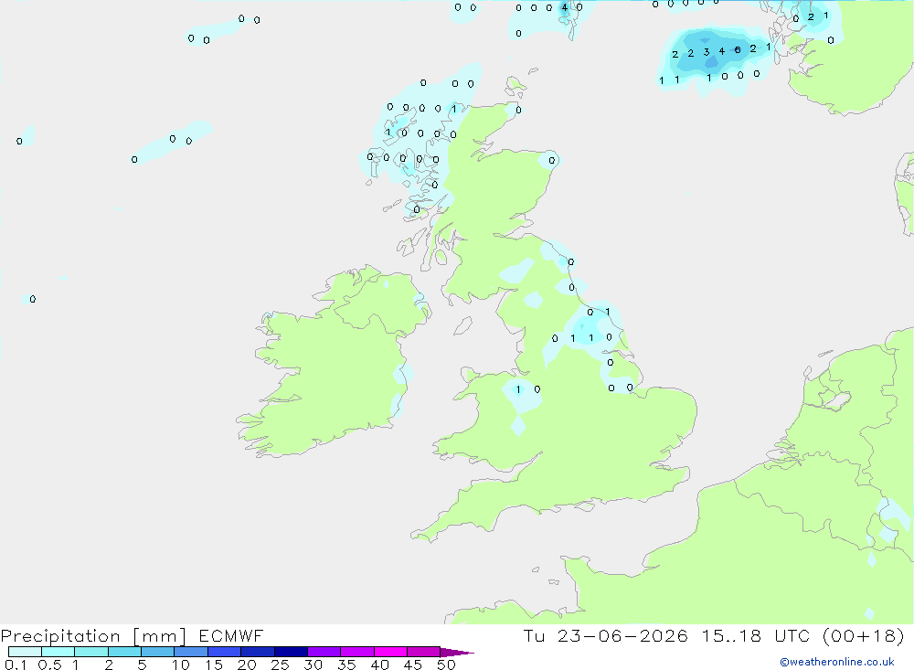This screenshot has height=670, width=914.
Task: Click the "10" legend scale label
Action: [x=180, y=665]
